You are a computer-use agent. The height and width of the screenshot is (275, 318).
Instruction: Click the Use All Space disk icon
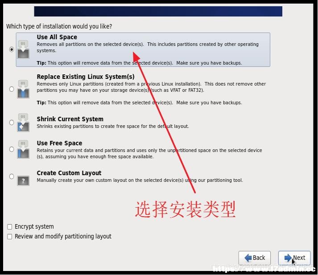(23, 49)
